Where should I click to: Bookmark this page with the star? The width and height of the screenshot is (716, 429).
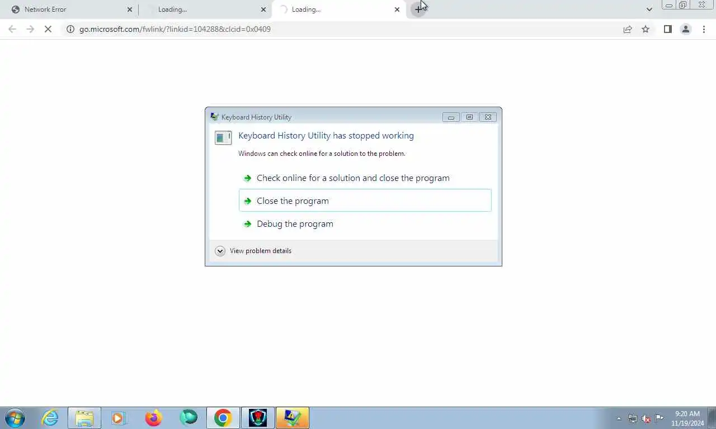(646, 29)
